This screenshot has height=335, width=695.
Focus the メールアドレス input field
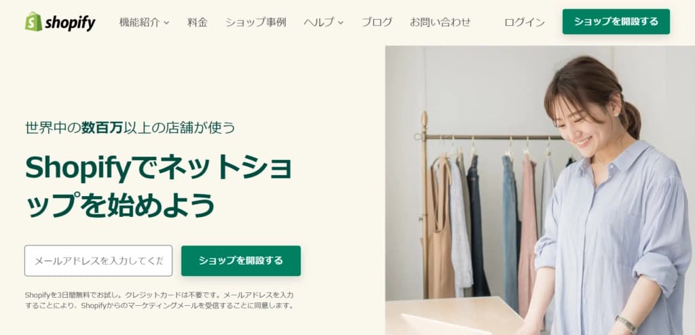98,260
